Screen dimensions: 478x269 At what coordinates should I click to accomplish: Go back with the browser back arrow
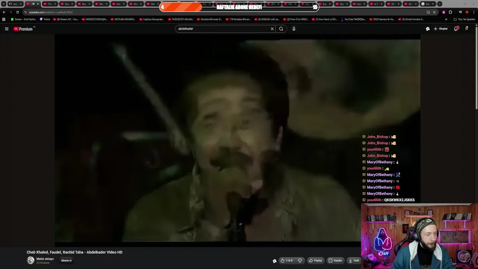tap(4, 12)
